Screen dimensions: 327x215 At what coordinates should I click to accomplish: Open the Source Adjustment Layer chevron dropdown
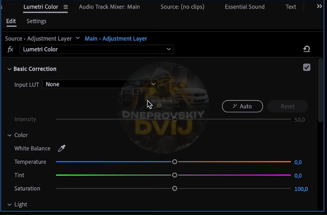[x=77, y=38]
